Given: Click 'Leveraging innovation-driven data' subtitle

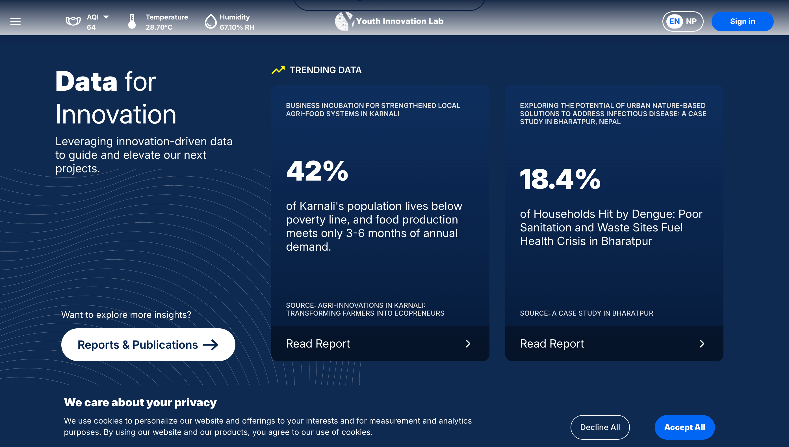Looking at the screenshot, I should (x=144, y=155).
